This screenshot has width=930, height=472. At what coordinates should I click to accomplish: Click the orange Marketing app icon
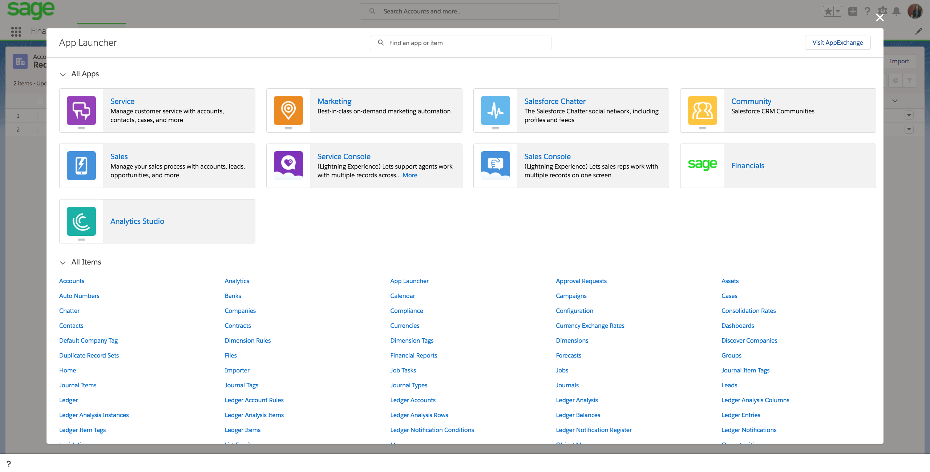(x=288, y=110)
